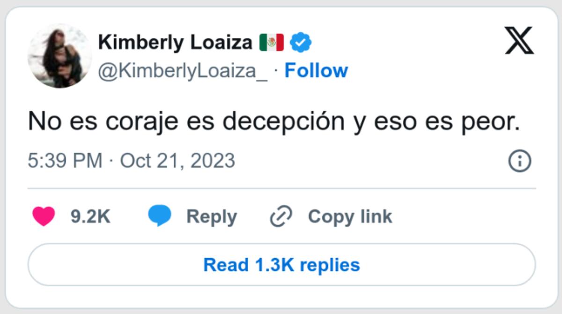Click the blue verified badge
562x314 pixels.
(301, 43)
